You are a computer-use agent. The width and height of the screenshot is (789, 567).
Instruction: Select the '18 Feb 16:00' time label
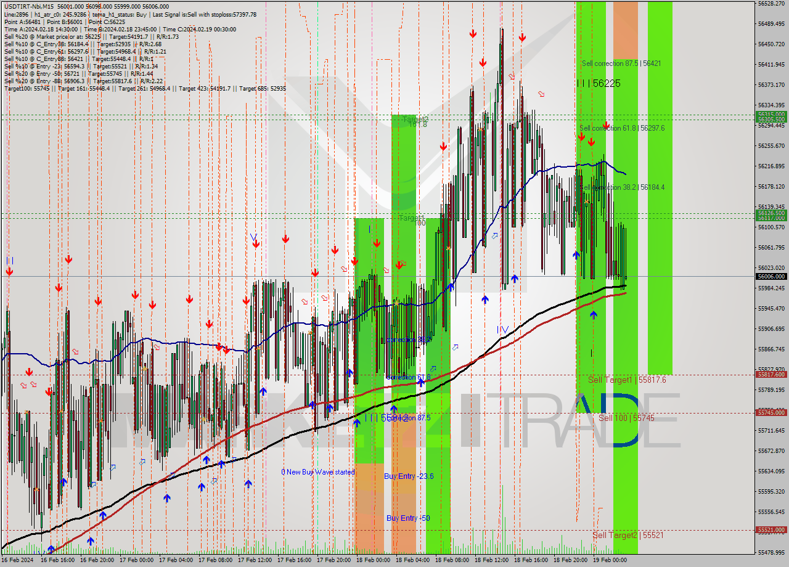pos(531,560)
